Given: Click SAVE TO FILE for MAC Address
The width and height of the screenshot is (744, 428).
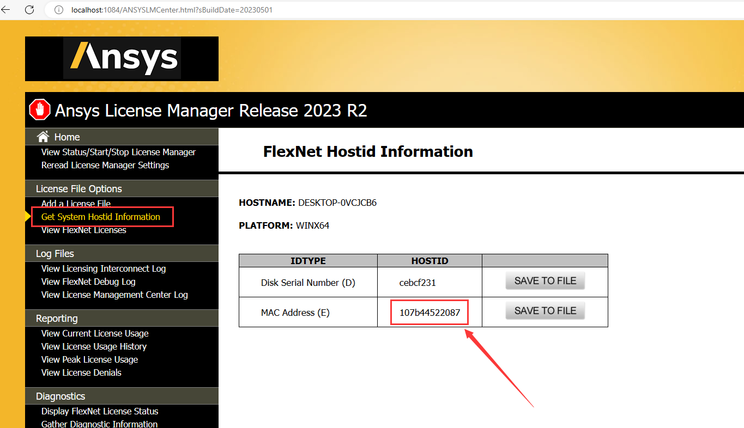Looking at the screenshot, I should 545,310.
